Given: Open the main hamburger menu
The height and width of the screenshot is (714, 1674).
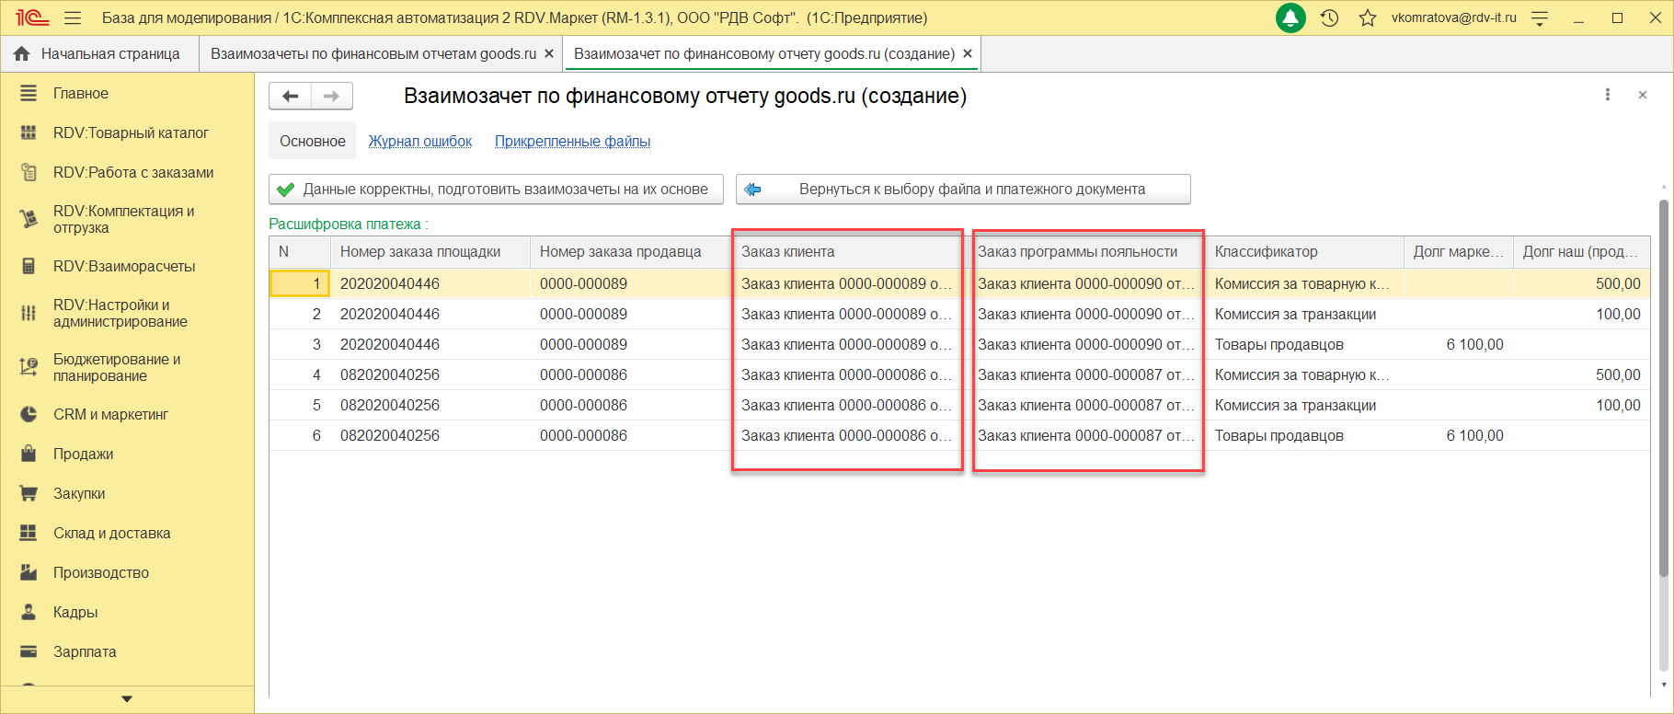Looking at the screenshot, I should click(73, 17).
